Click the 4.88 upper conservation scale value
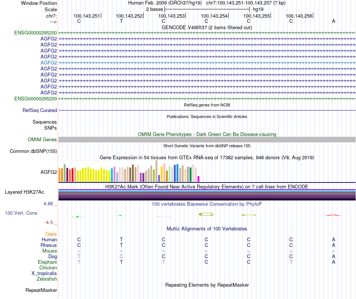 (48, 204)
